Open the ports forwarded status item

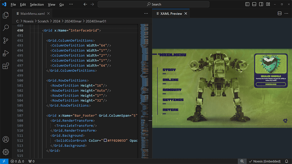click(32, 161)
